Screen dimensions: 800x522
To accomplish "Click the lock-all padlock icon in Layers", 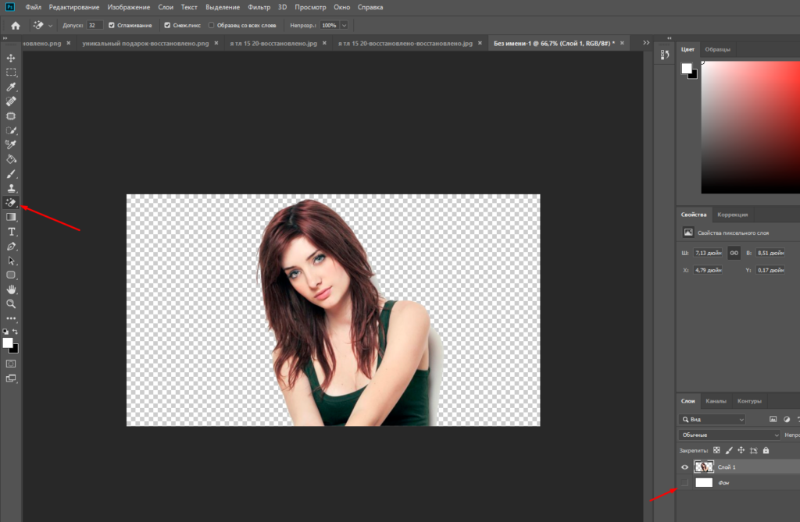I will [766, 450].
